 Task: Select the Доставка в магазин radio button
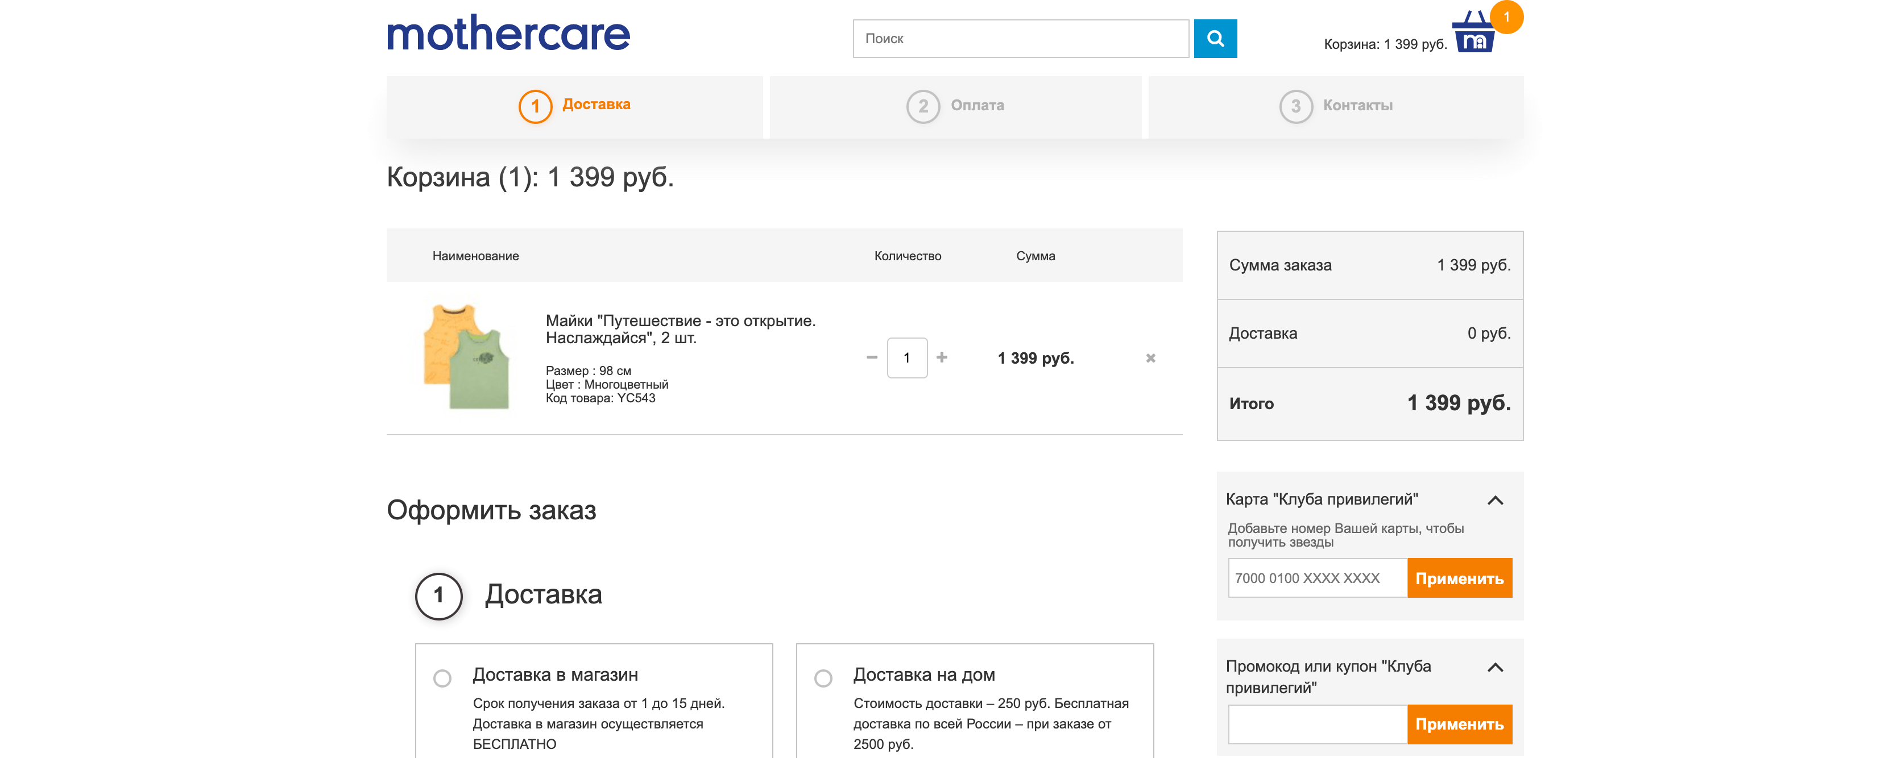pyautogui.click(x=442, y=678)
